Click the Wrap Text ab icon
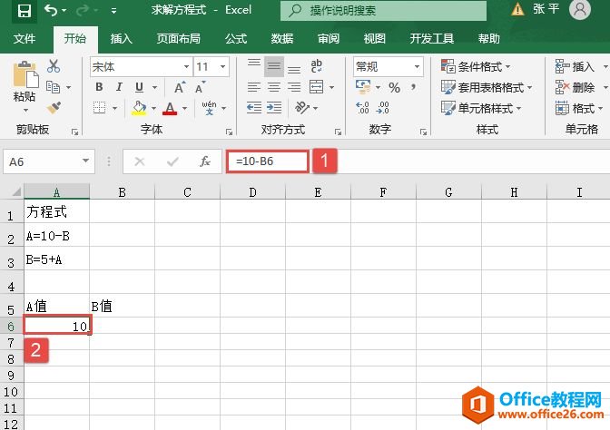The height and width of the screenshot is (430, 610). coord(316,66)
